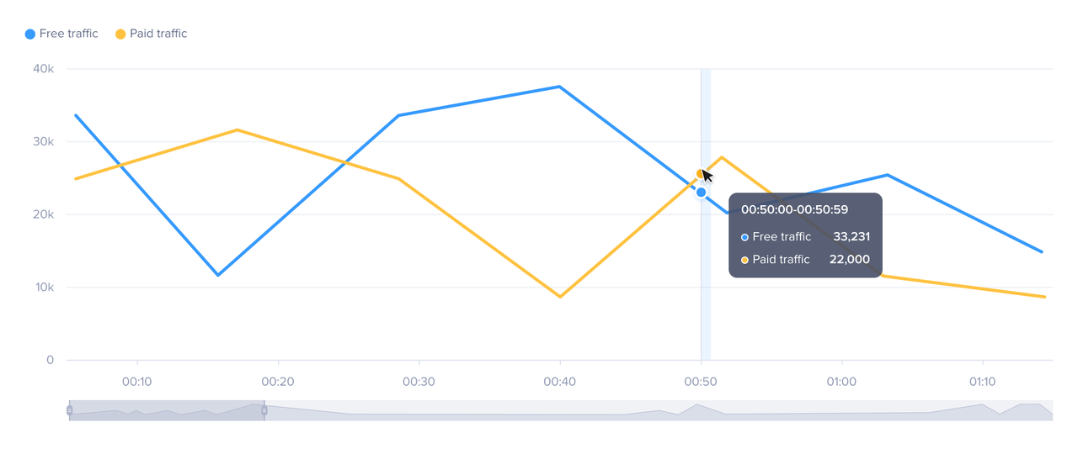Click the Free traffic value 33,231 in tooltip
The width and height of the screenshot is (1078, 454).
click(x=851, y=237)
